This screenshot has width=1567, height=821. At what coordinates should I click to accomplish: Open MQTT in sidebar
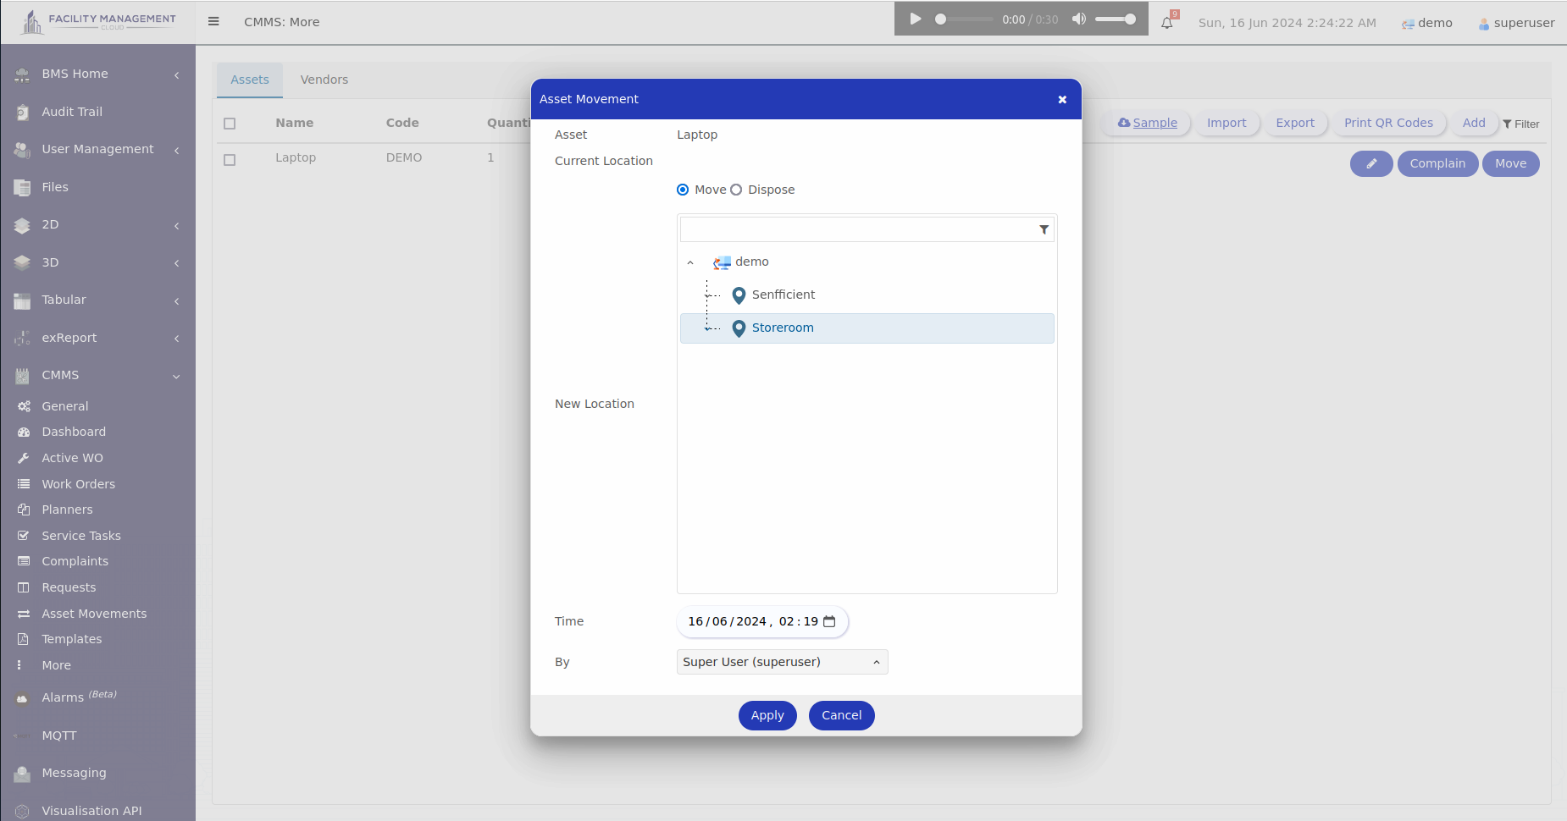(58, 736)
